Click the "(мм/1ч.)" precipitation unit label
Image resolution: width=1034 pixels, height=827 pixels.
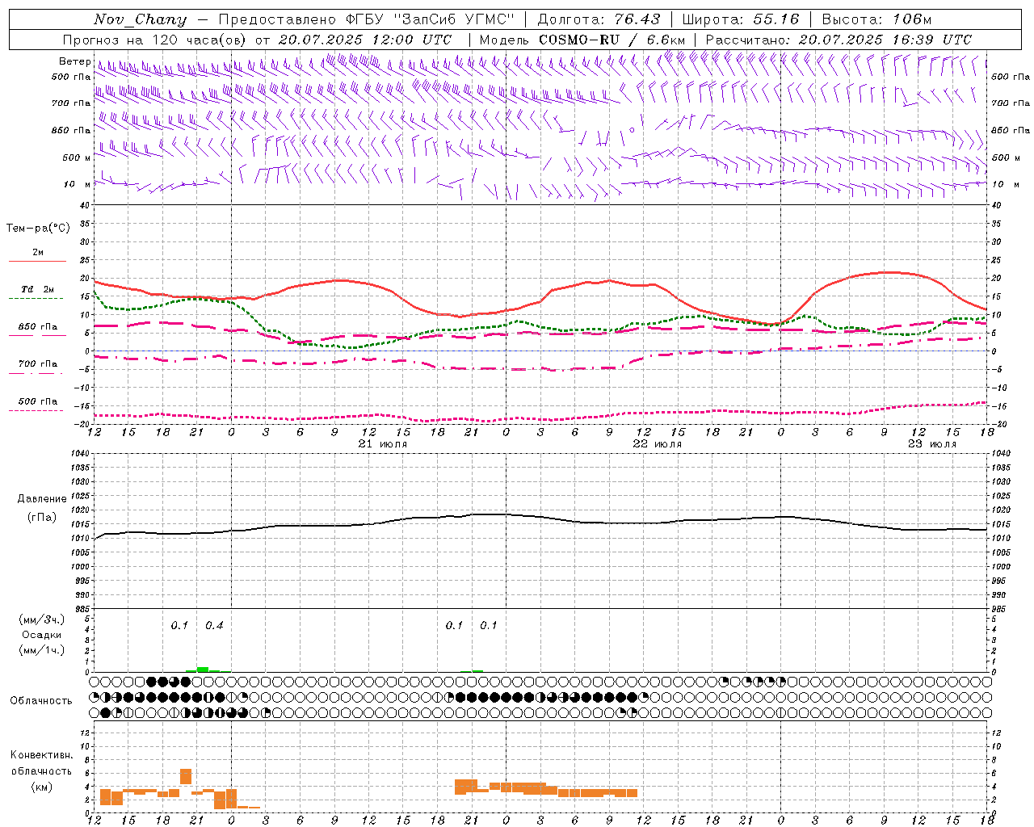point(41,650)
